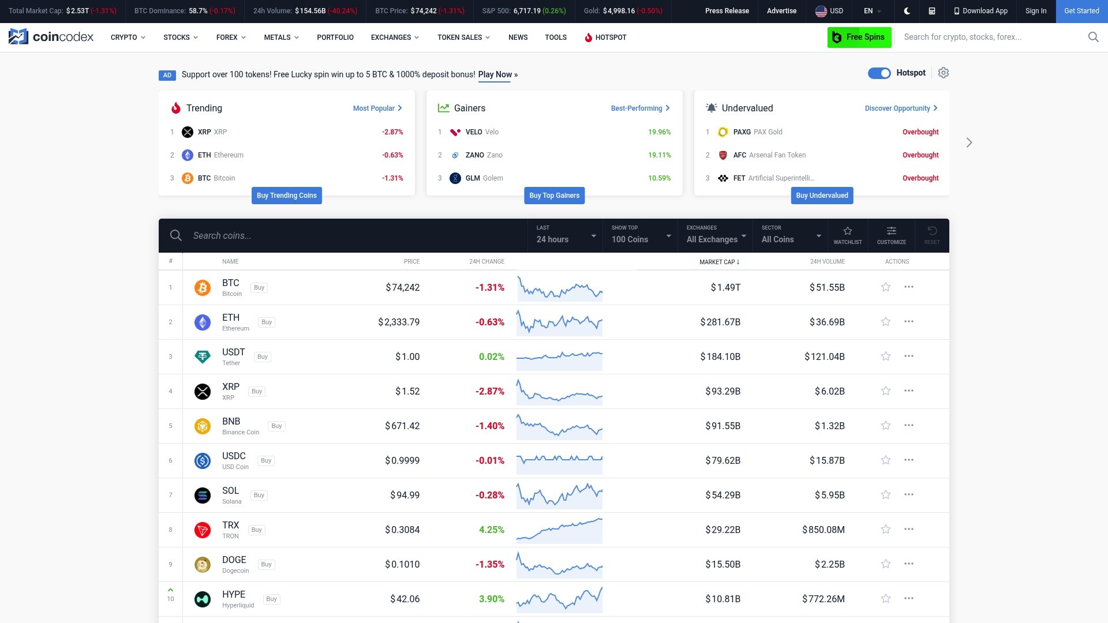Toggle the Hotspot switch off
1108x623 pixels.
coord(879,73)
